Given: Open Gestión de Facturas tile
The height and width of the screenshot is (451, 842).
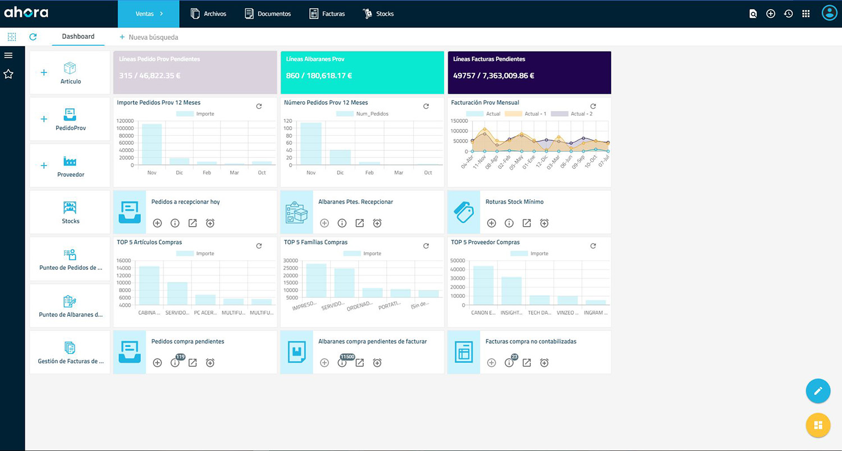Looking at the screenshot, I should point(70,352).
